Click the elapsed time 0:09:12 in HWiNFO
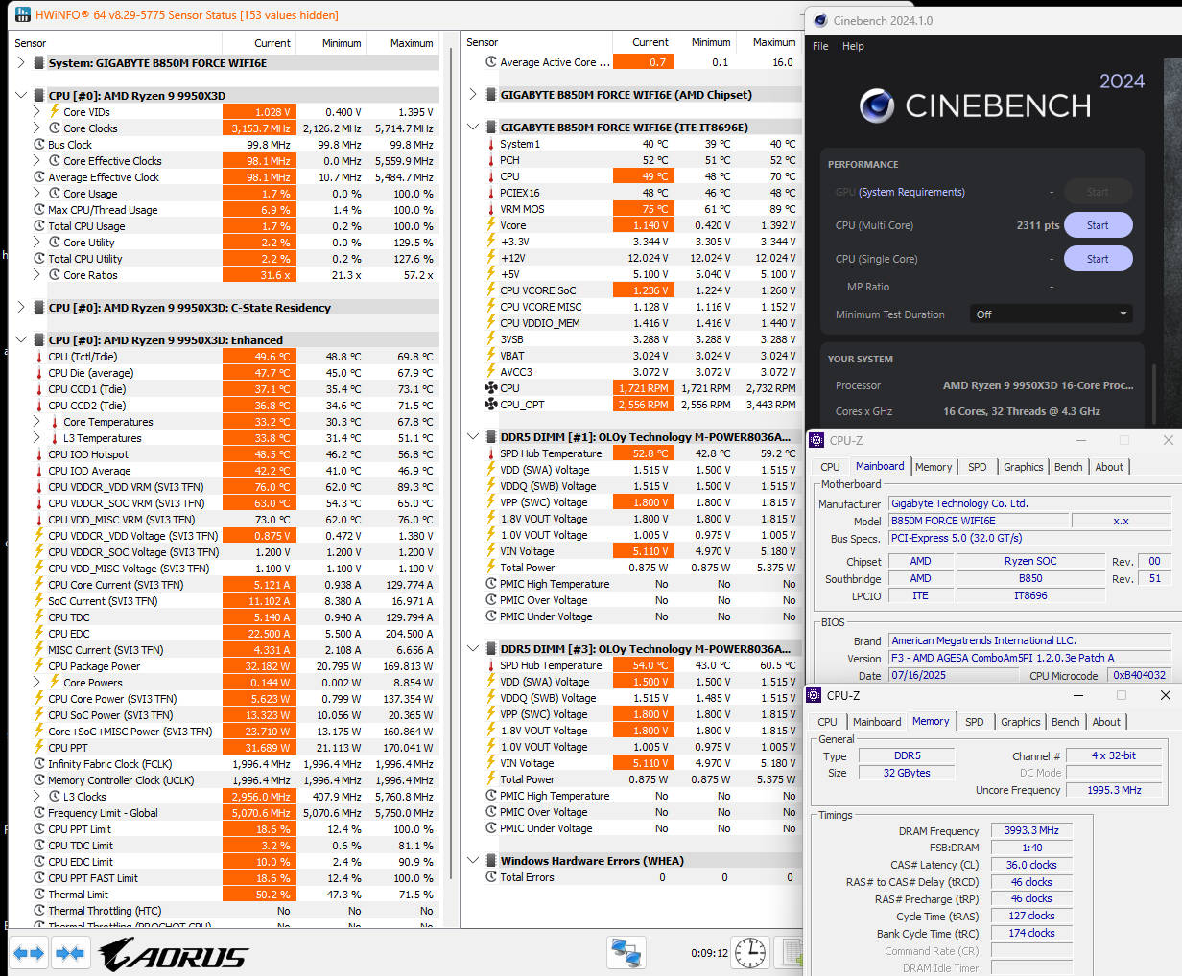The height and width of the screenshot is (976, 1182). point(709,953)
